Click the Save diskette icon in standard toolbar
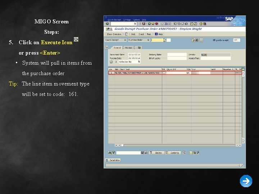This screenshot has width=259, height=194. coord(144,24)
